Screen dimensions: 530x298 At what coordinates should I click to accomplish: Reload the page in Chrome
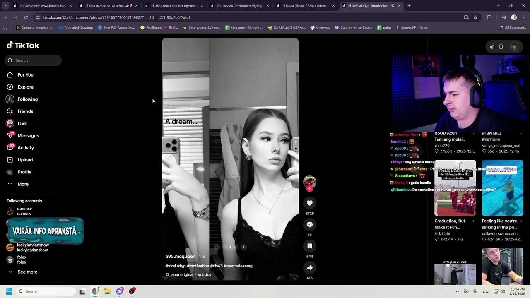tap(26, 17)
